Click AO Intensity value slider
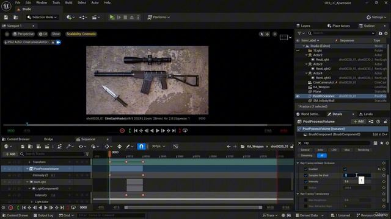 coord(357,181)
